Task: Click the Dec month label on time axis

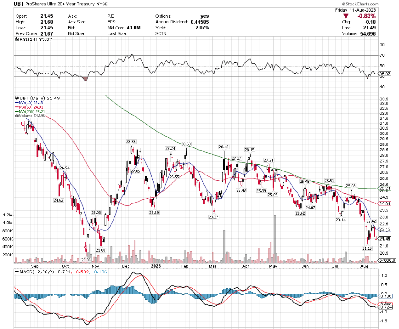Action: 126,266
